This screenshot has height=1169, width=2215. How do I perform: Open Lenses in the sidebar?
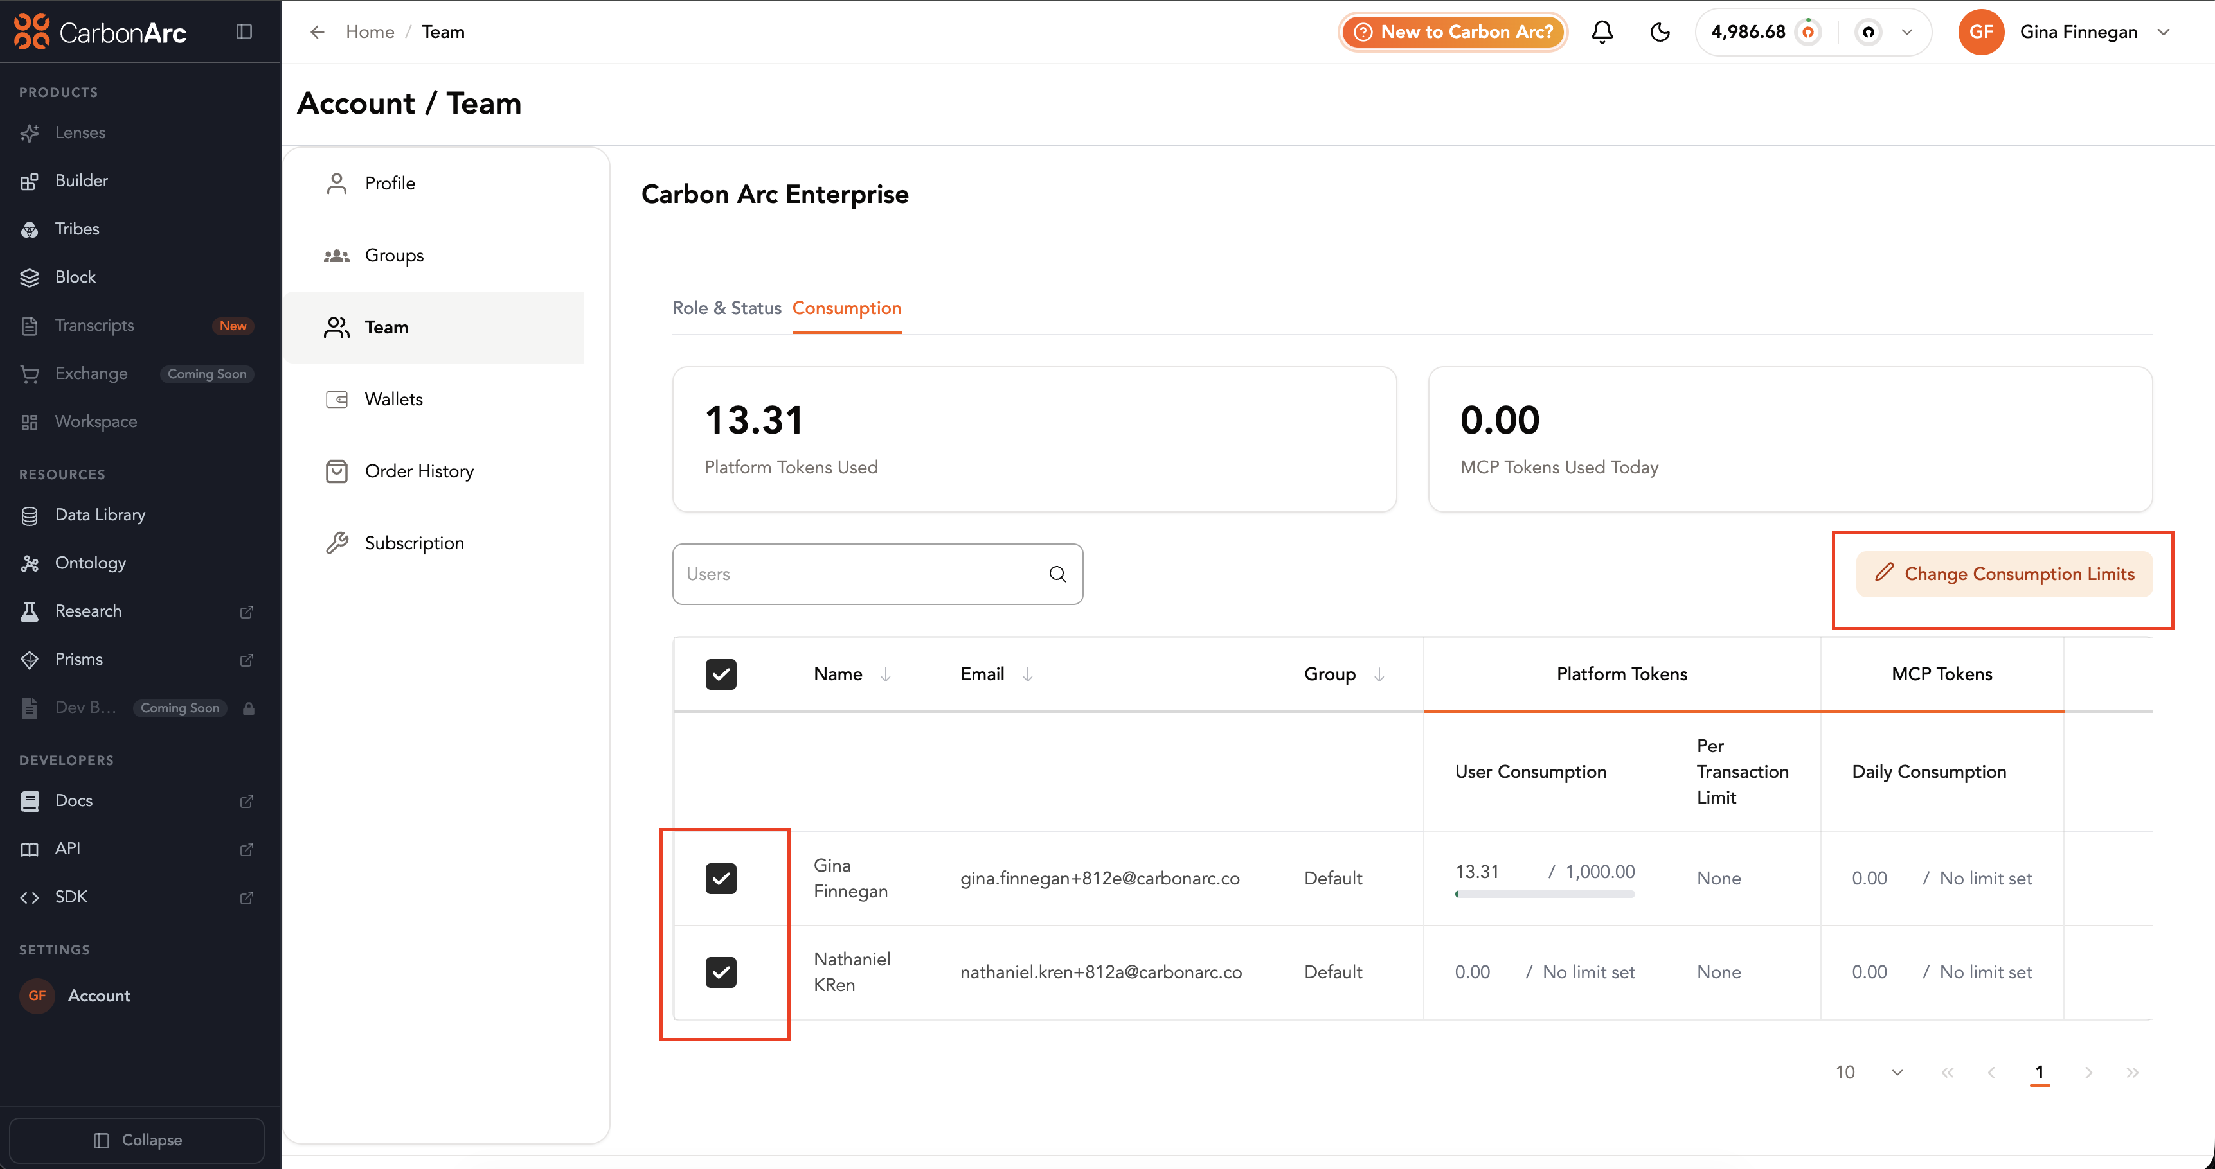[x=80, y=132]
